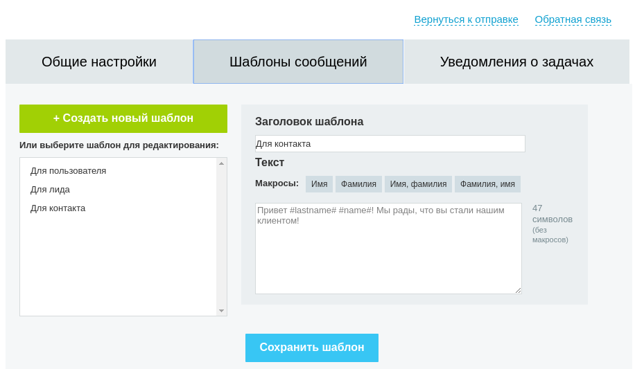Image resolution: width=635 pixels, height=369 pixels.
Task: Insert the Имя, фамилия macro
Action: tap(418, 184)
